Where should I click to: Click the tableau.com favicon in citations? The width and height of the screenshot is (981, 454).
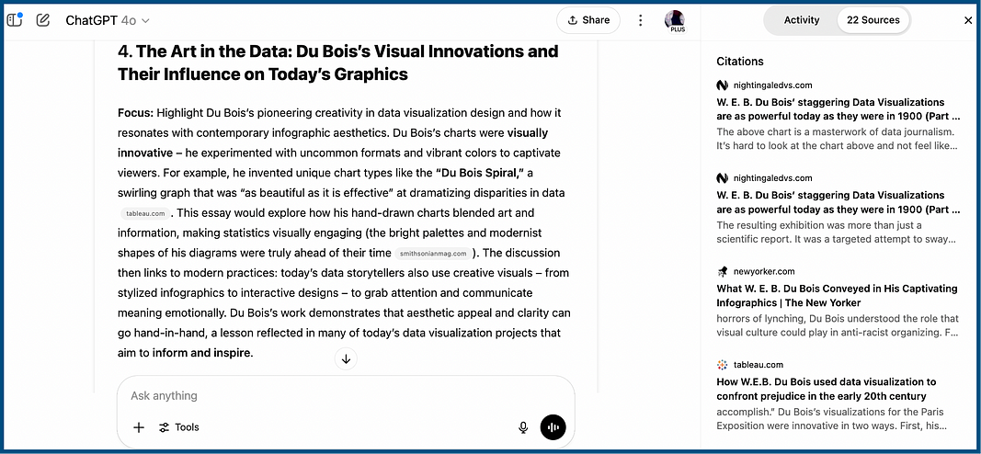click(x=723, y=365)
